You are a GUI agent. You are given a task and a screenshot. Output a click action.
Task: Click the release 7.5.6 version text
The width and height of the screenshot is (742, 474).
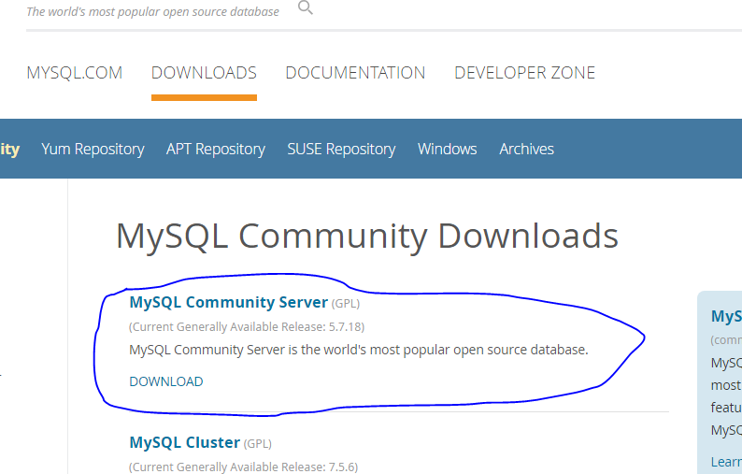pyautogui.click(x=243, y=467)
